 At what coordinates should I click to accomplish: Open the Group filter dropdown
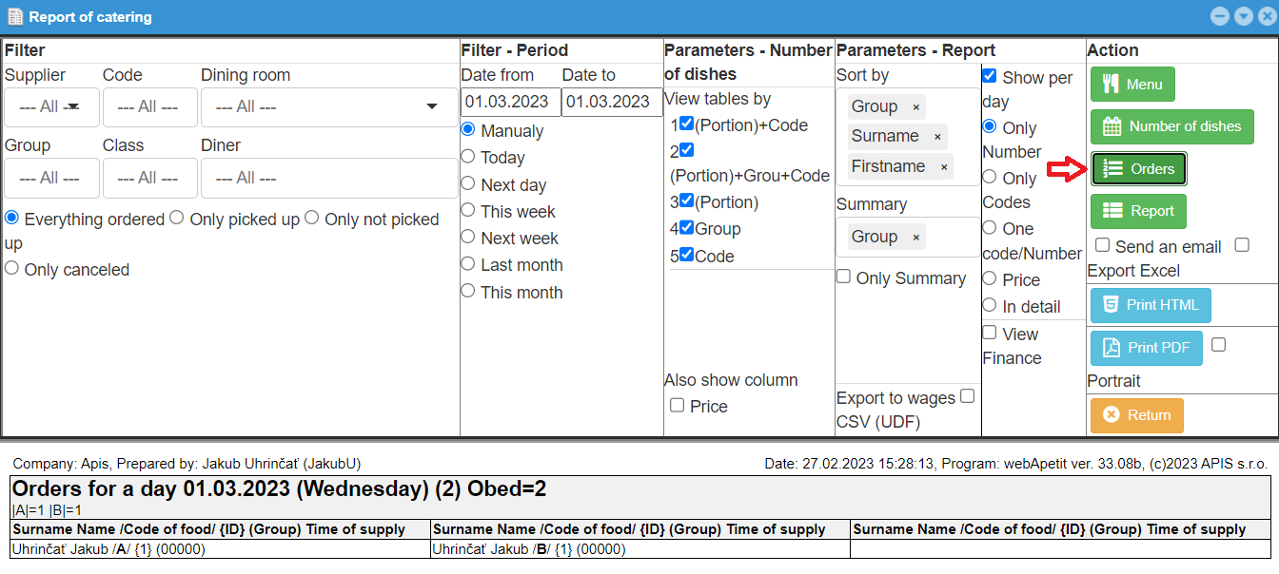pyautogui.click(x=52, y=178)
